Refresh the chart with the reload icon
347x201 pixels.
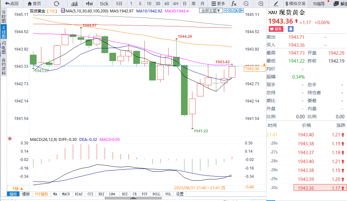point(57,3)
